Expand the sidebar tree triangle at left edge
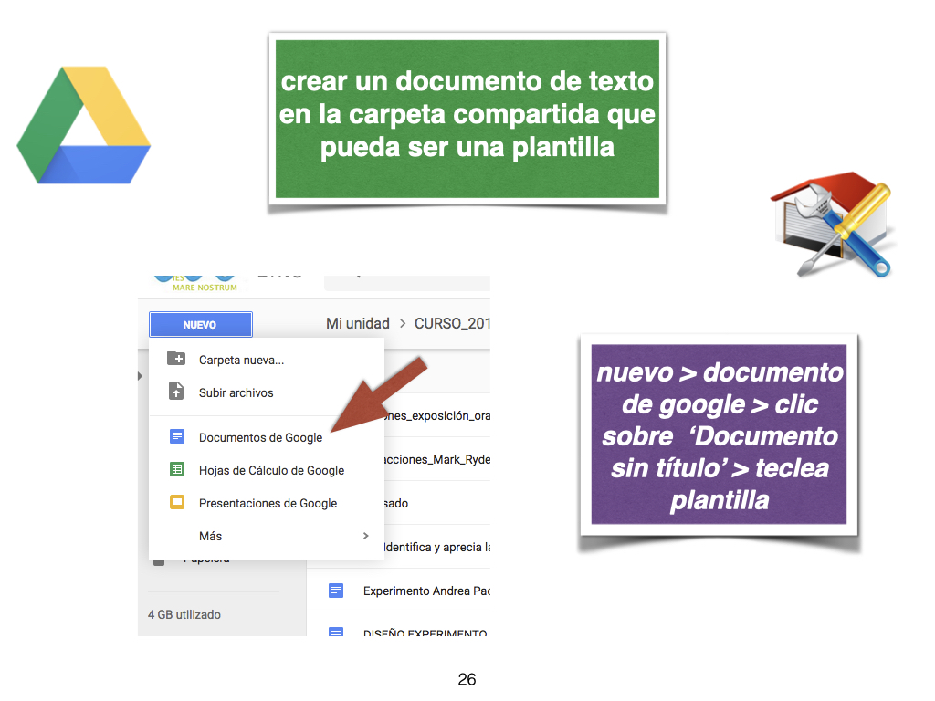The height and width of the screenshot is (701, 935). point(141,376)
